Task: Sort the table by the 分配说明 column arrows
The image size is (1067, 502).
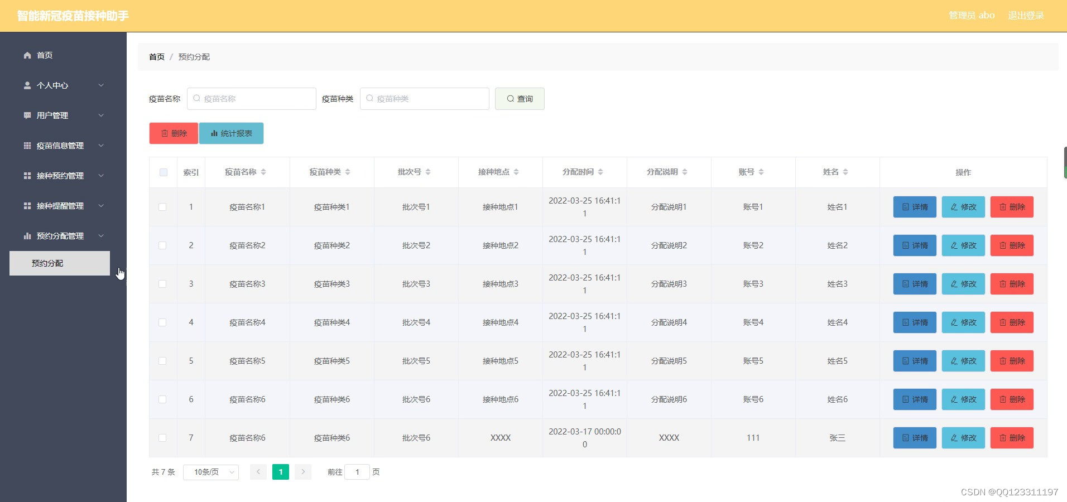Action: click(x=685, y=172)
